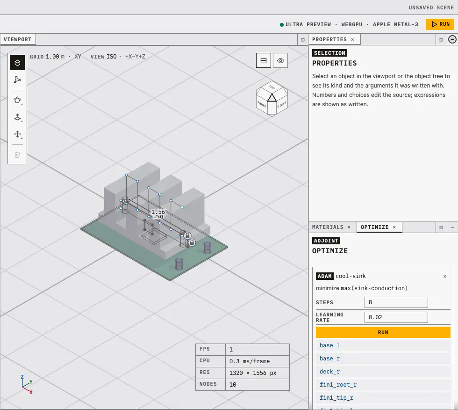
Task: Select the base_l parameter
Action: 383,345
